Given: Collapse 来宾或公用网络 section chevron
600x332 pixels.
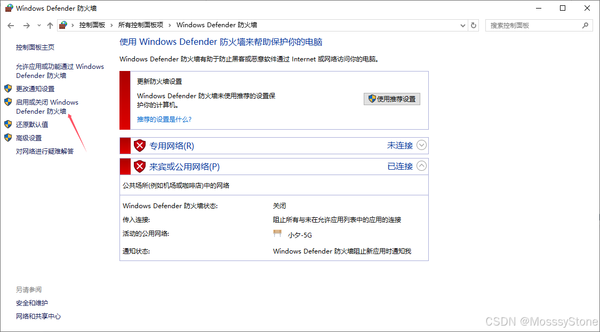Looking at the screenshot, I should point(421,166).
